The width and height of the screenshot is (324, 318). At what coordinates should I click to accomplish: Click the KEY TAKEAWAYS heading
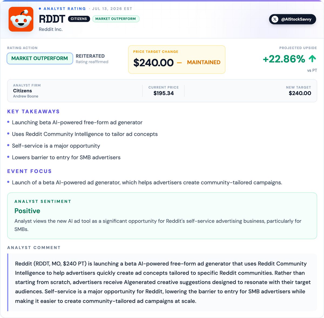click(33, 112)
